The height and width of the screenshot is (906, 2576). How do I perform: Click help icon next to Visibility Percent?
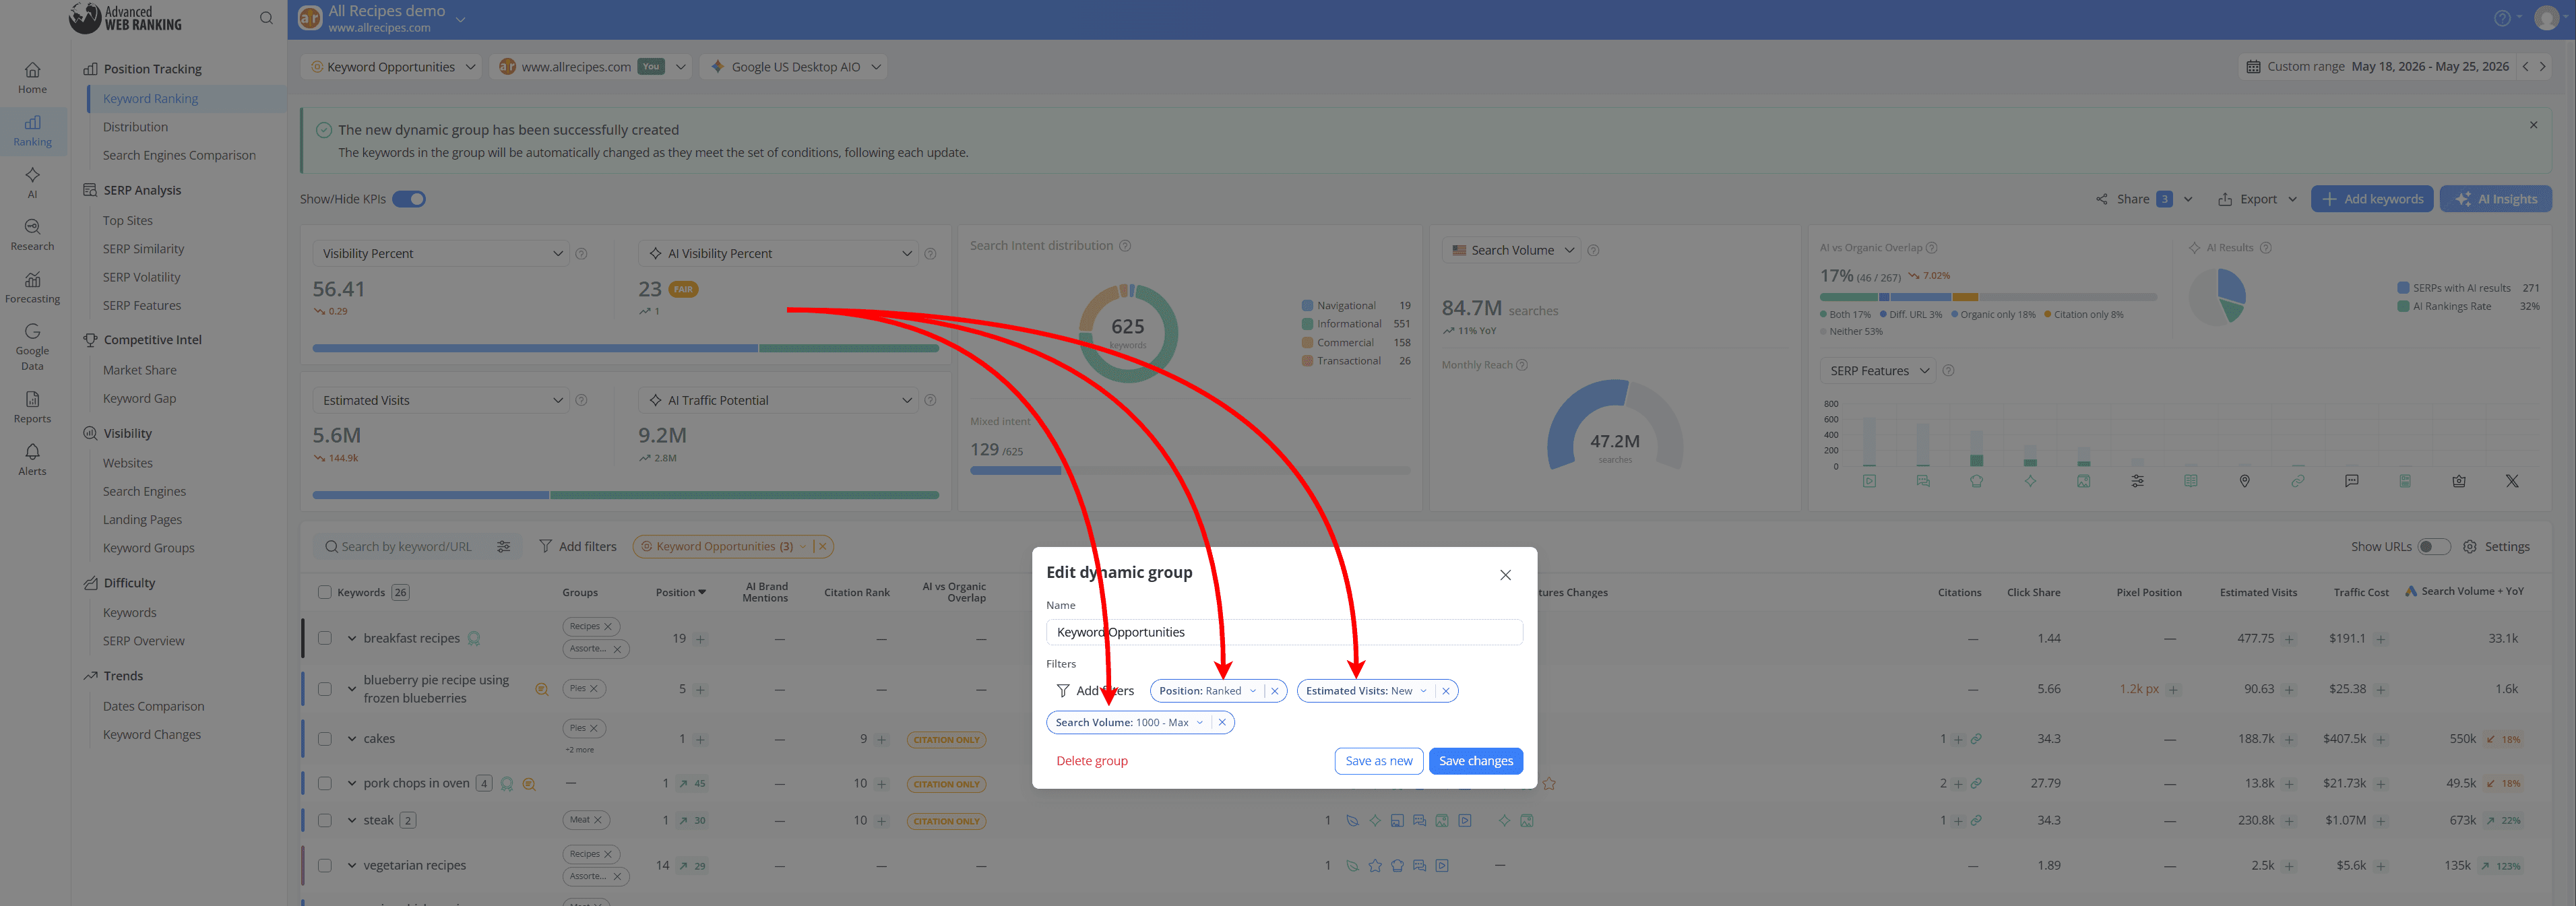[x=581, y=254]
